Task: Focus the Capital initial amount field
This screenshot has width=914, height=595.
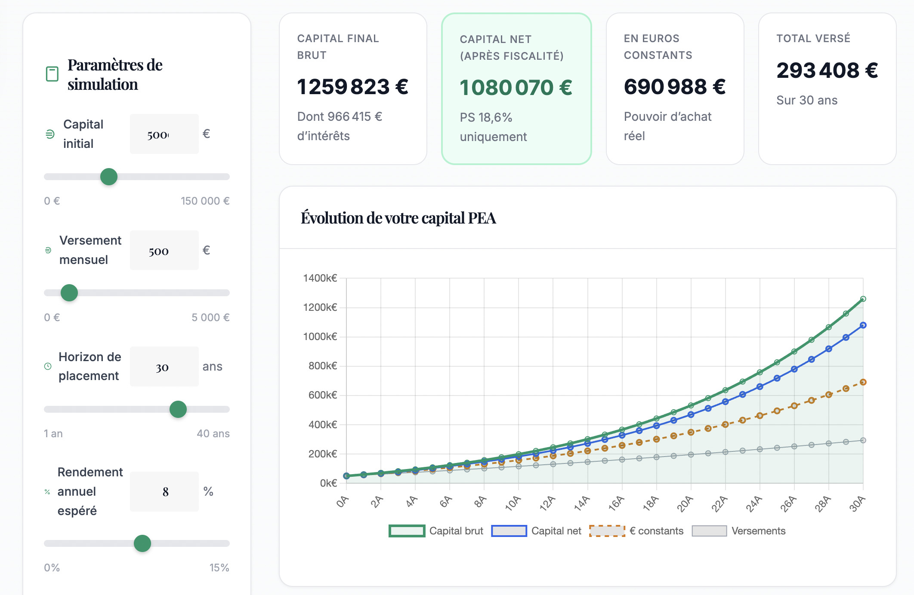Action: (164, 134)
